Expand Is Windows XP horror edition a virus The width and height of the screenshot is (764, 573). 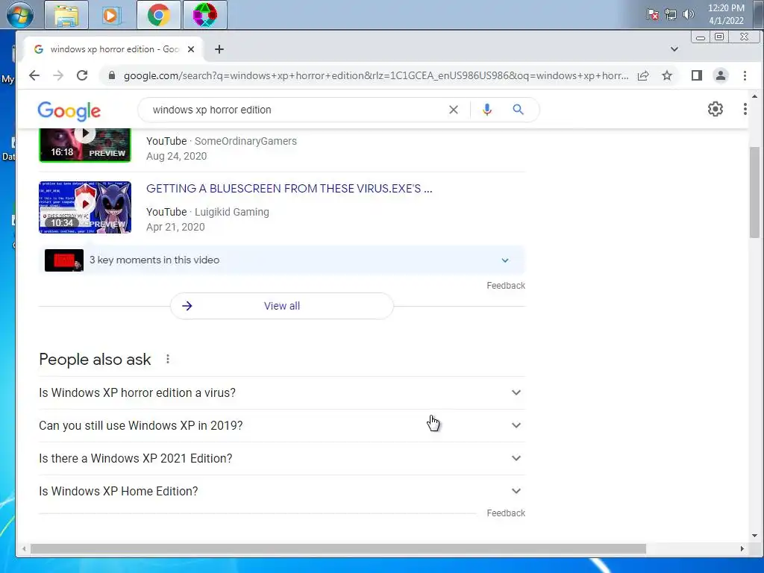pyautogui.click(x=281, y=392)
